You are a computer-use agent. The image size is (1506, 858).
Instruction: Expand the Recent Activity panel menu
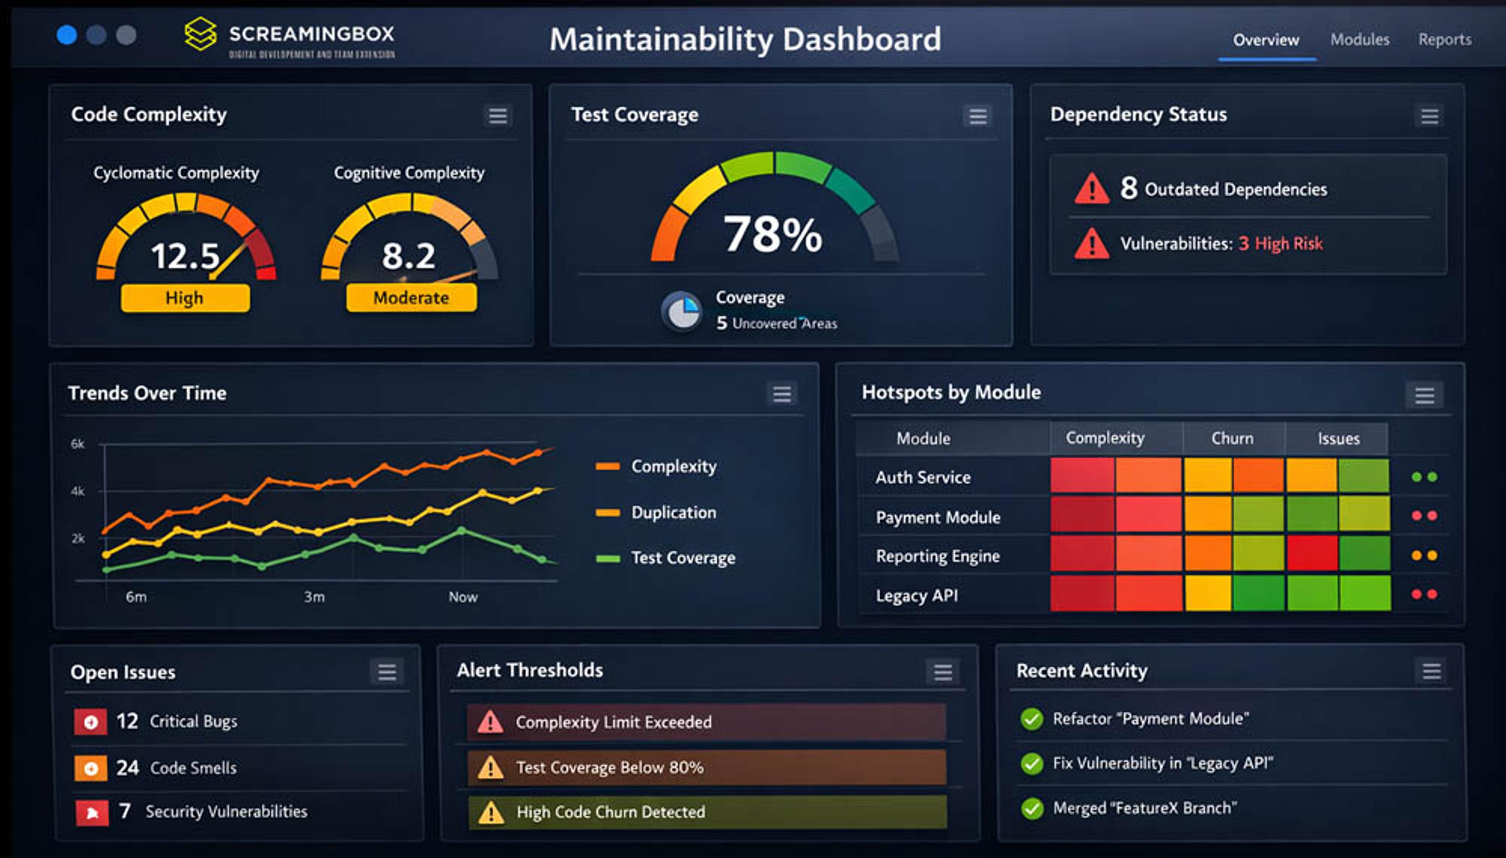(x=1431, y=671)
